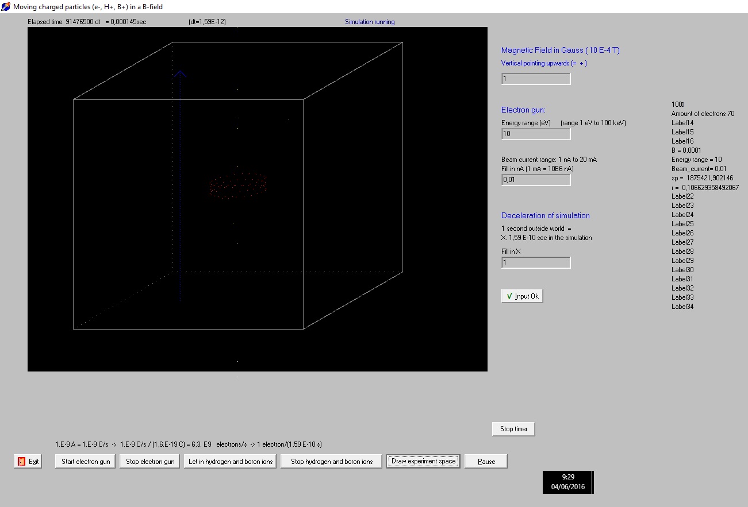The image size is (748, 507).
Task: Focus the Energy range eV input field
Action: coord(536,134)
